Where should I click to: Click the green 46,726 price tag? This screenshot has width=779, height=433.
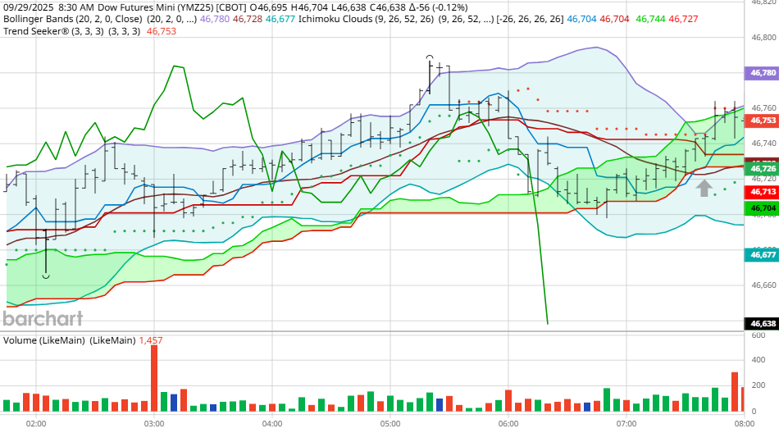(762, 169)
